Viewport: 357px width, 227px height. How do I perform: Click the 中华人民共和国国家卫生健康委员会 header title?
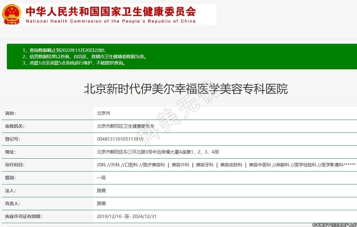pyautogui.click(x=111, y=11)
